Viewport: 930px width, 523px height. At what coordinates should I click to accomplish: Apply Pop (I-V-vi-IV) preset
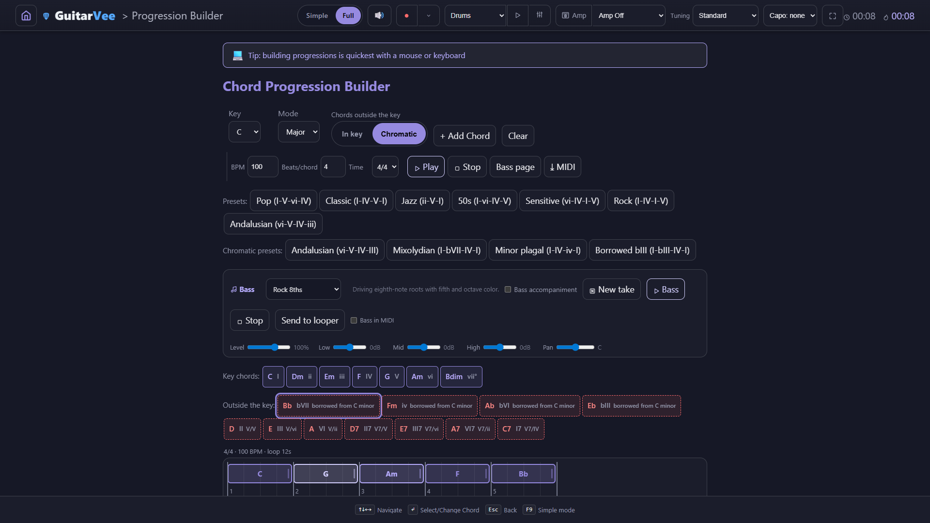[x=283, y=200]
